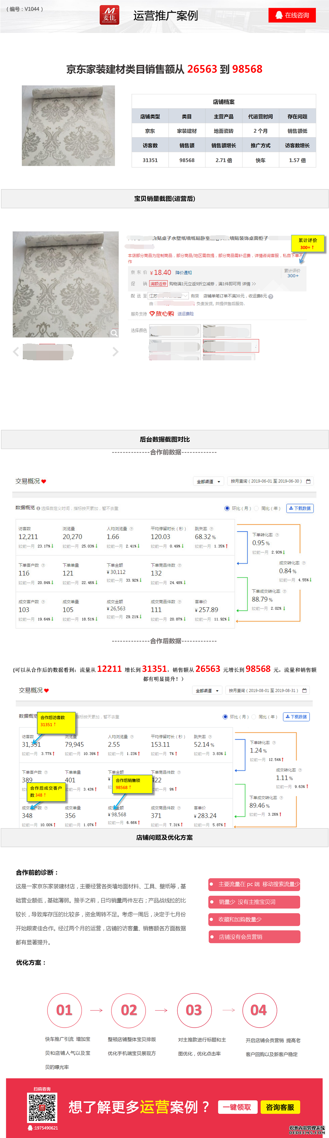Go to the next product thumbnail

click(x=115, y=352)
